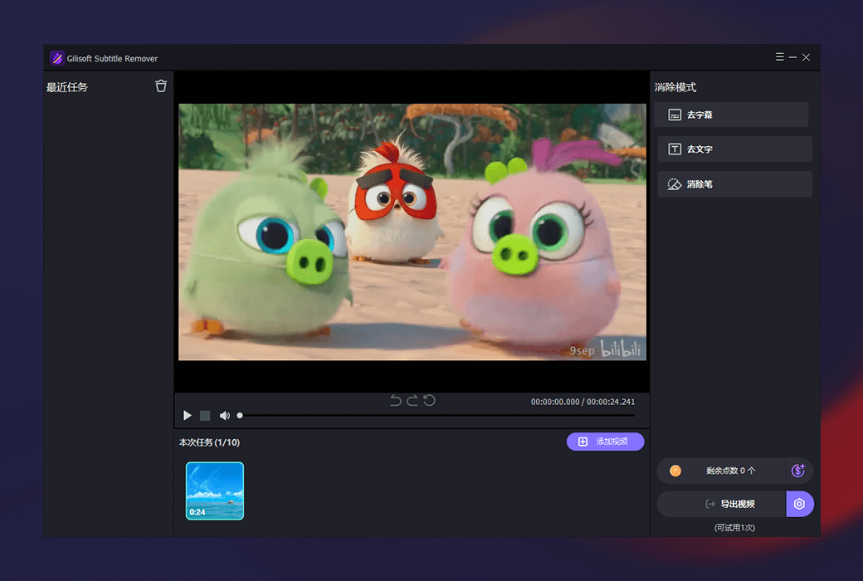
Task: Reset edits with the circular arrow icon
Action: [x=429, y=400]
